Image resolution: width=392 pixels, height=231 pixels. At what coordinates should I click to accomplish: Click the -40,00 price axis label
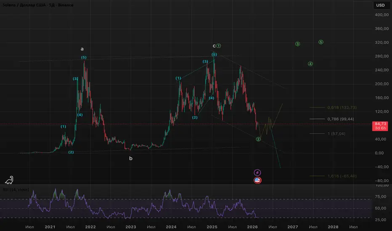[381, 167]
